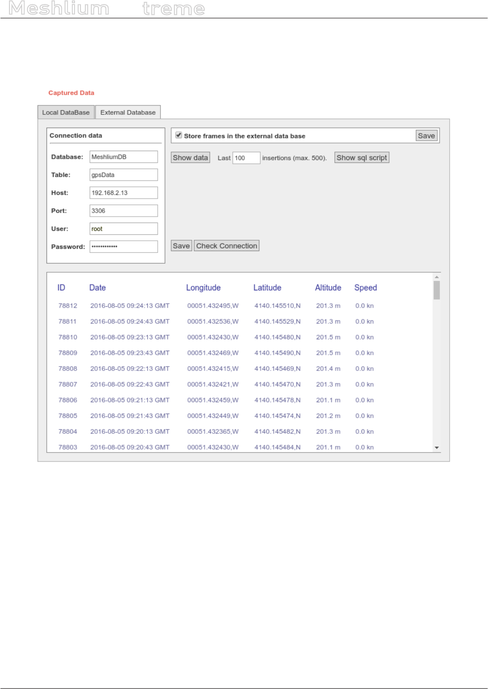Click altitude 201.4 m value

pos(328,369)
